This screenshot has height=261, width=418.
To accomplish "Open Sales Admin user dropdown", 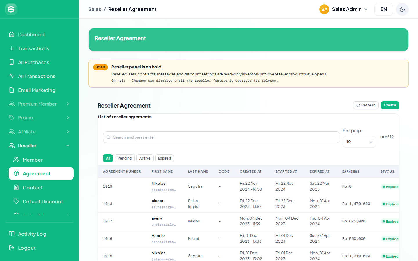I will point(344,9).
